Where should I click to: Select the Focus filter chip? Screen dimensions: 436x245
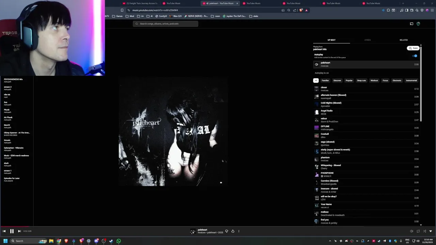tap(385, 81)
